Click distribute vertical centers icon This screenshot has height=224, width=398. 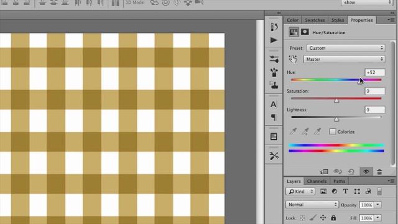[54, 2]
